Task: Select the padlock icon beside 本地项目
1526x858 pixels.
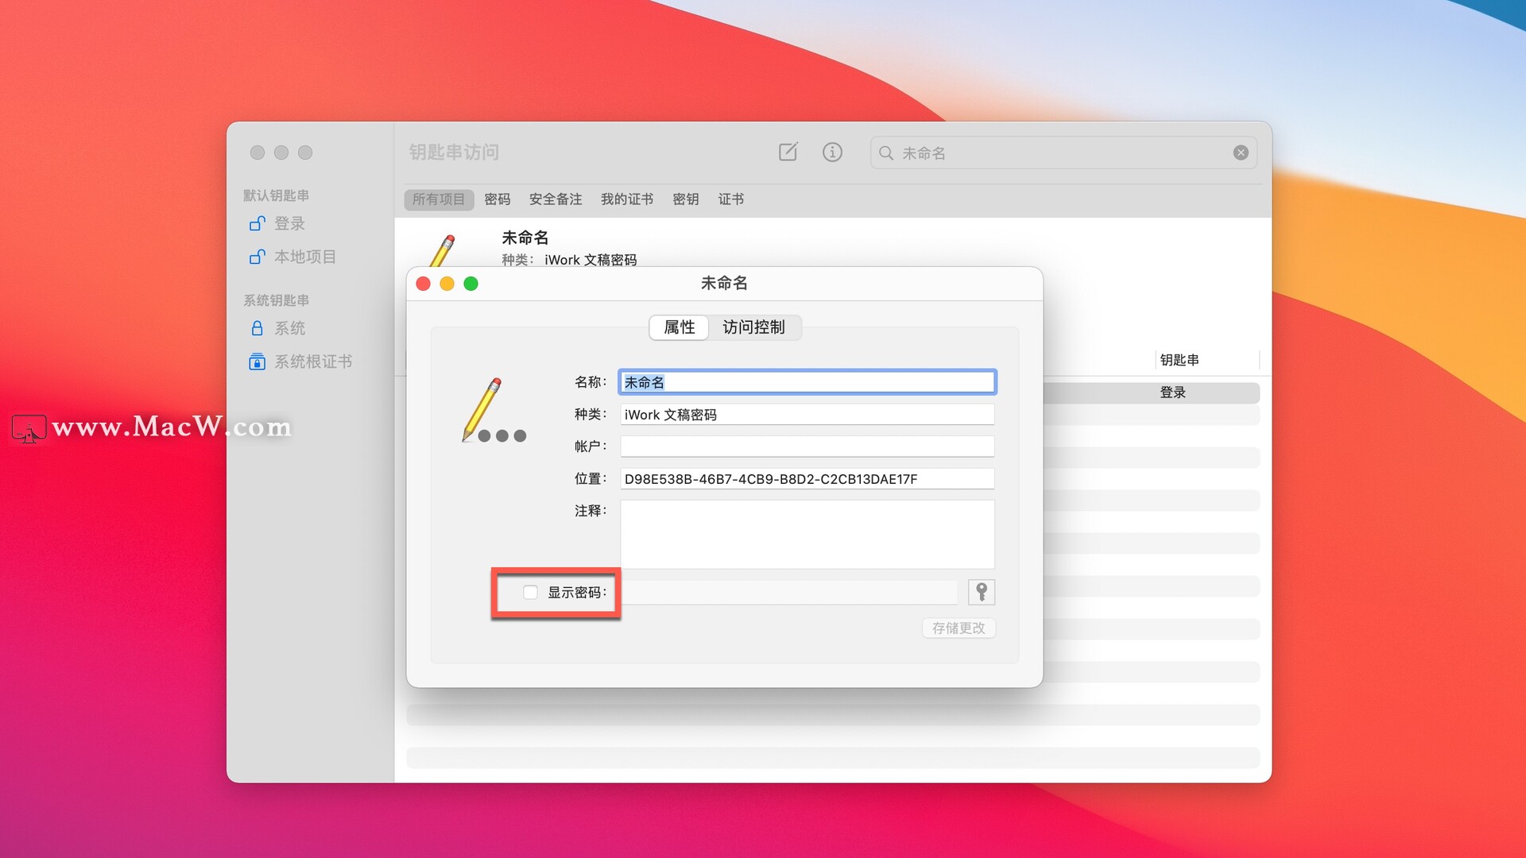Action: 256,257
